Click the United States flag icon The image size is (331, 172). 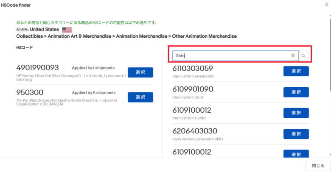tap(67, 30)
